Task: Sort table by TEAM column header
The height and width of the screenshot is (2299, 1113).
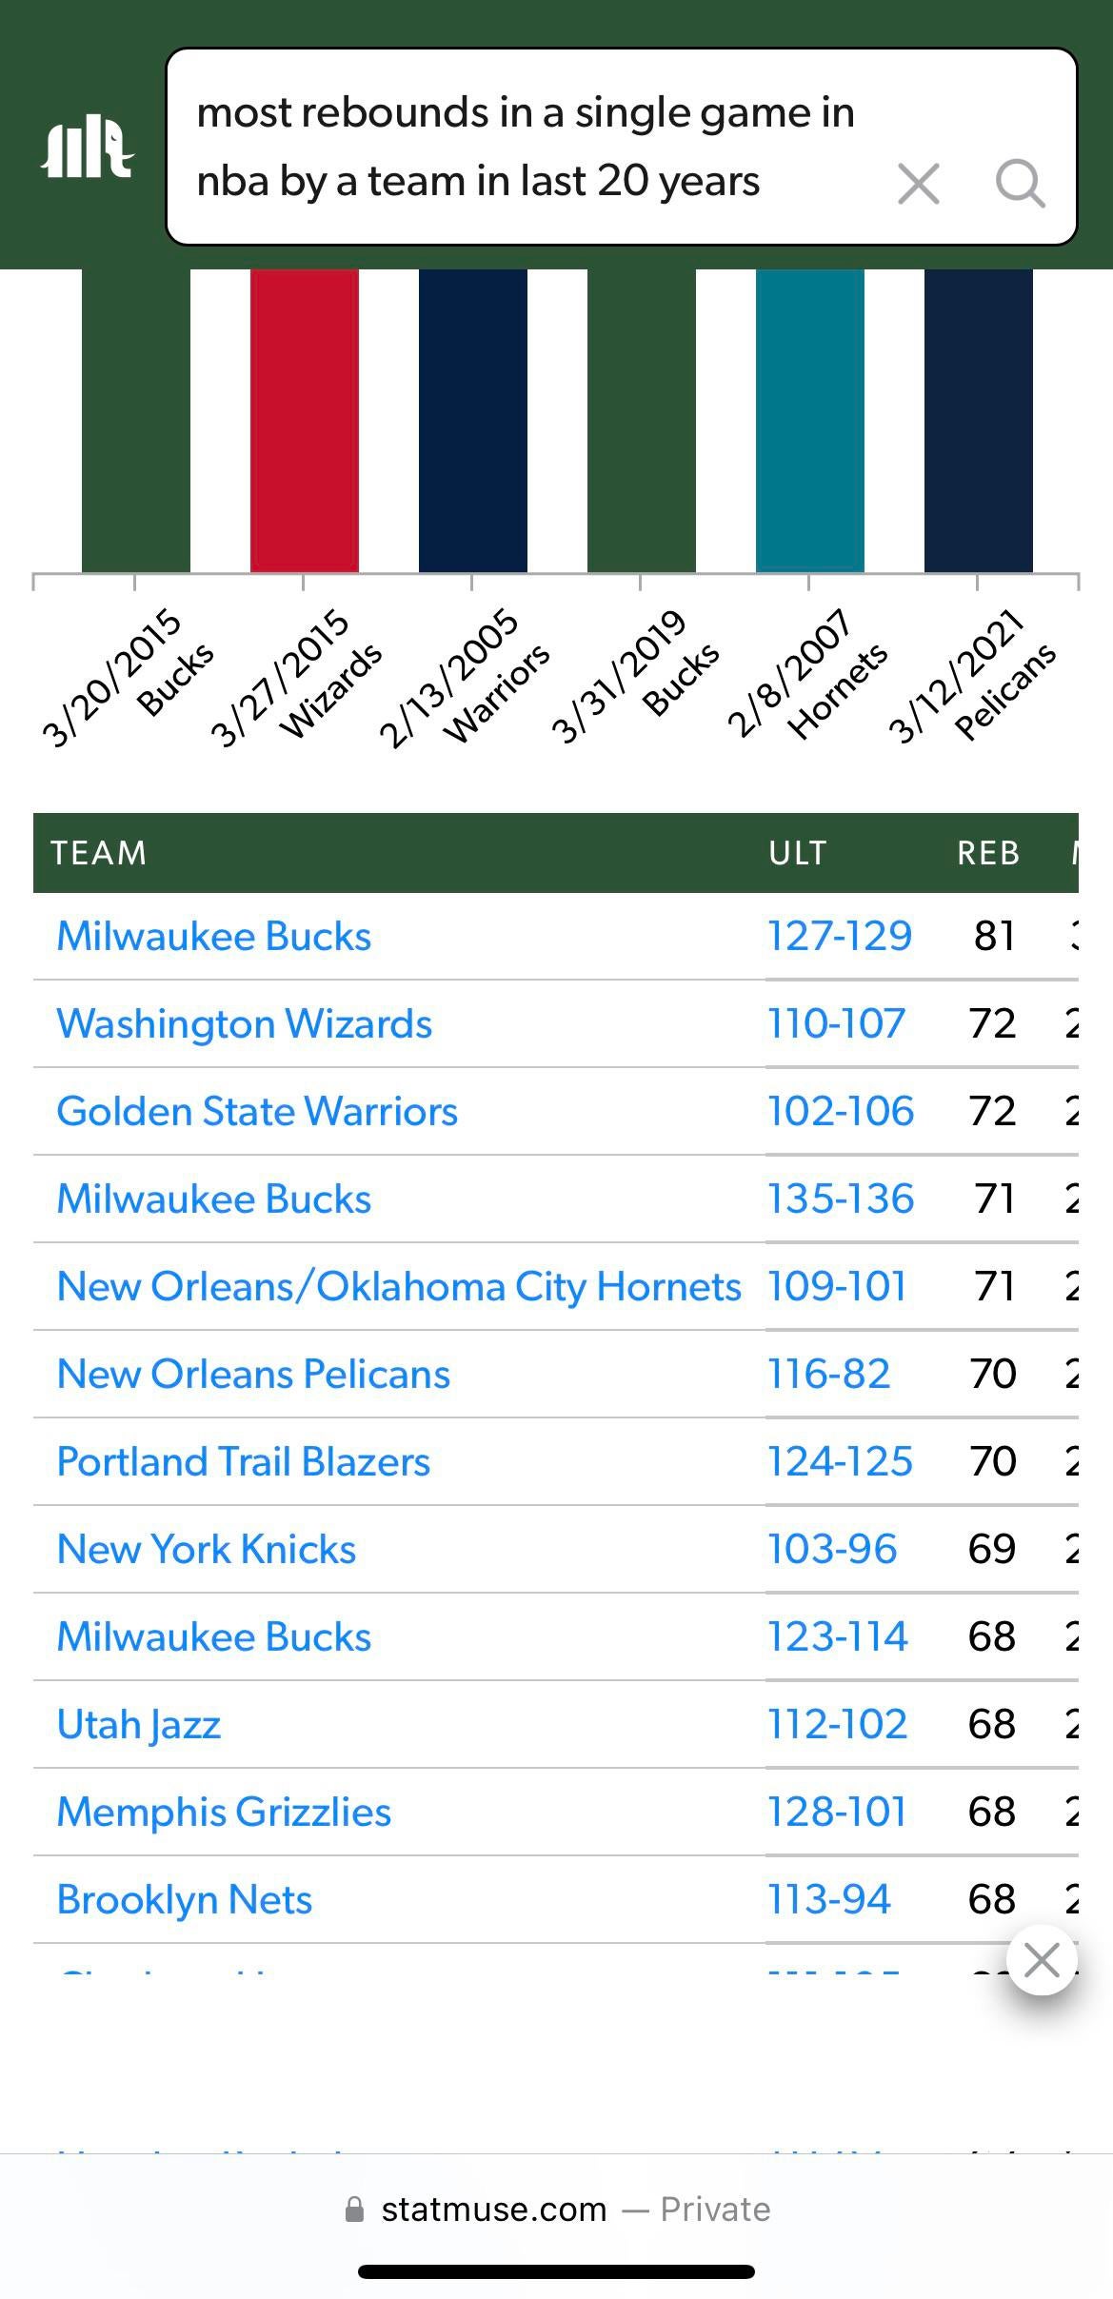Action: (x=99, y=853)
